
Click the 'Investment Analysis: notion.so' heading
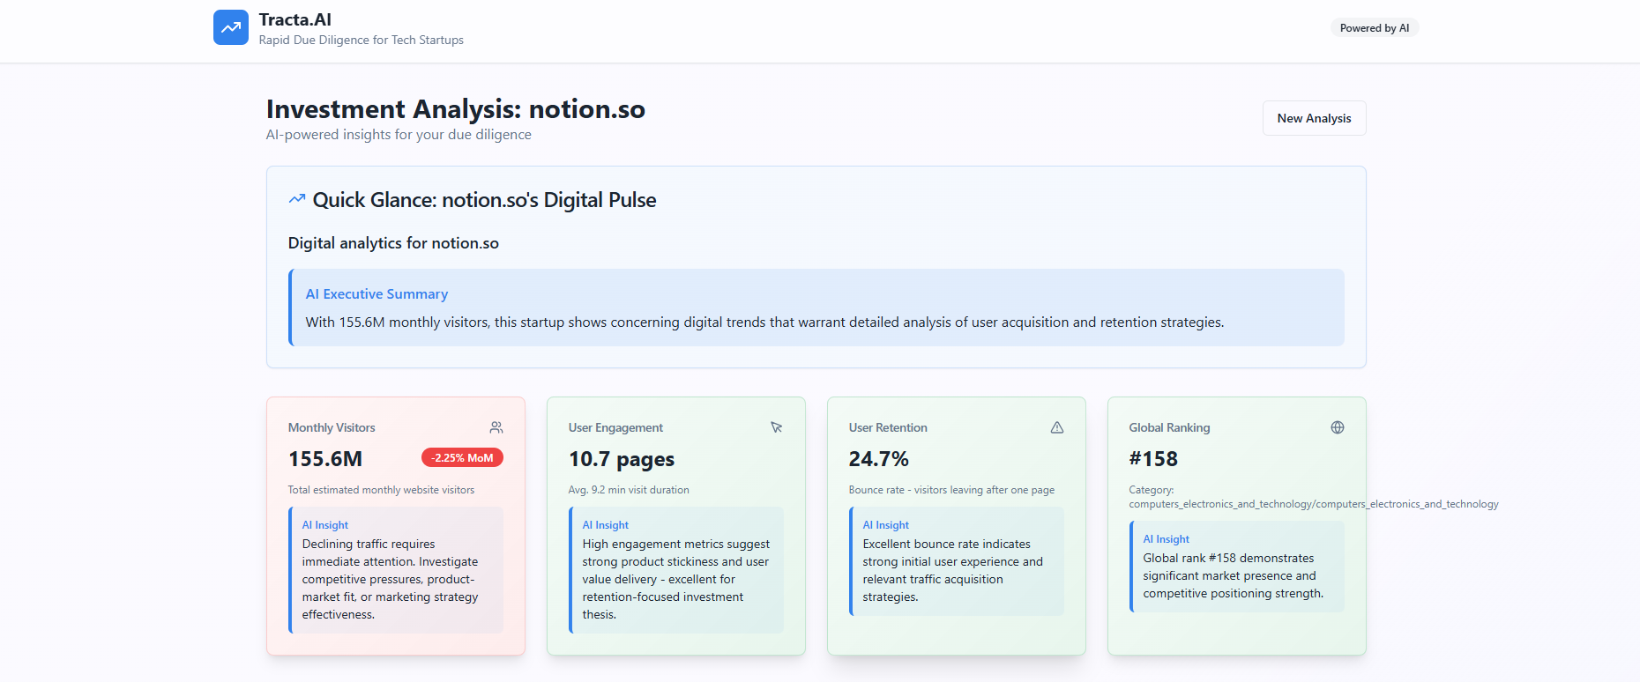click(456, 109)
